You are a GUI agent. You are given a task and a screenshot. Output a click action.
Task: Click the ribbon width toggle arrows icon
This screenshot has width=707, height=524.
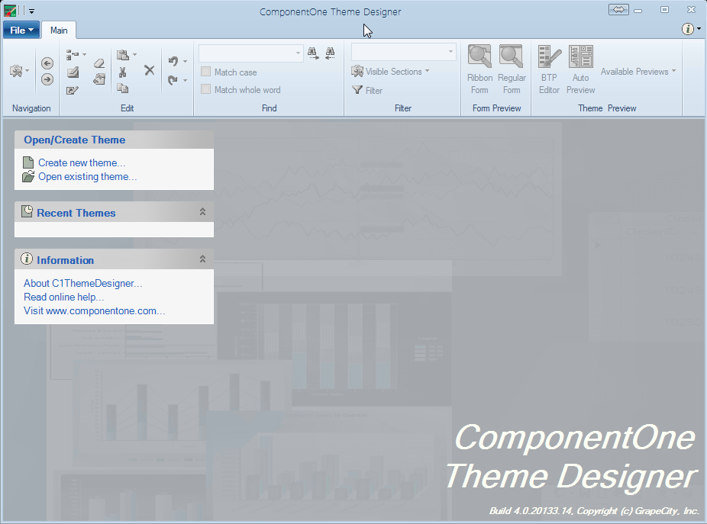click(x=618, y=9)
